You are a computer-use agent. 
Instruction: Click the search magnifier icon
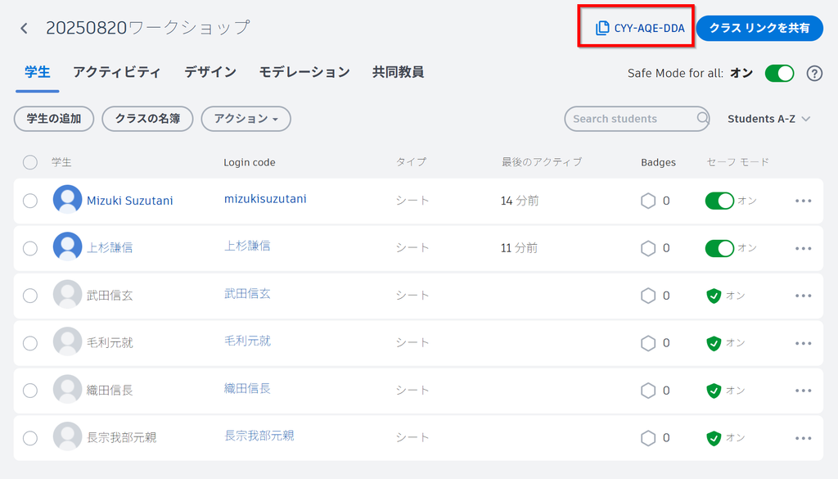coord(702,119)
